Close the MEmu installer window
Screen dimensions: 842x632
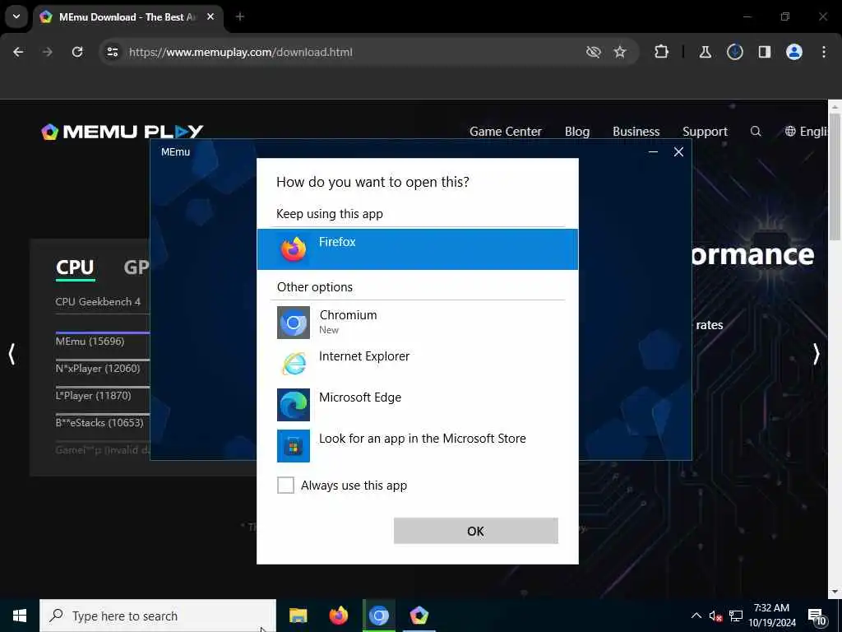tap(678, 152)
